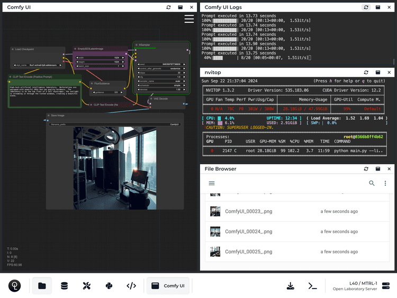This screenshot has width=397, height=298.
Task: Open the code editor icon in bottom bar
Action: point(132,286)
